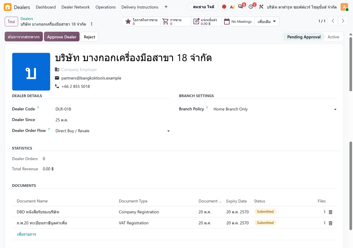Click the No Meetings calendar button
Image resolution: width=353 pixels, height=248 pixels.
238,21
